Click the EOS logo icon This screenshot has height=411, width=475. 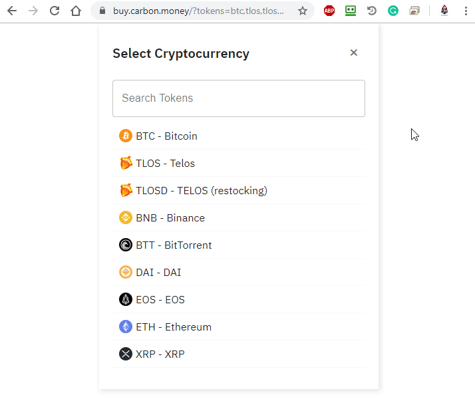point(126,299)
